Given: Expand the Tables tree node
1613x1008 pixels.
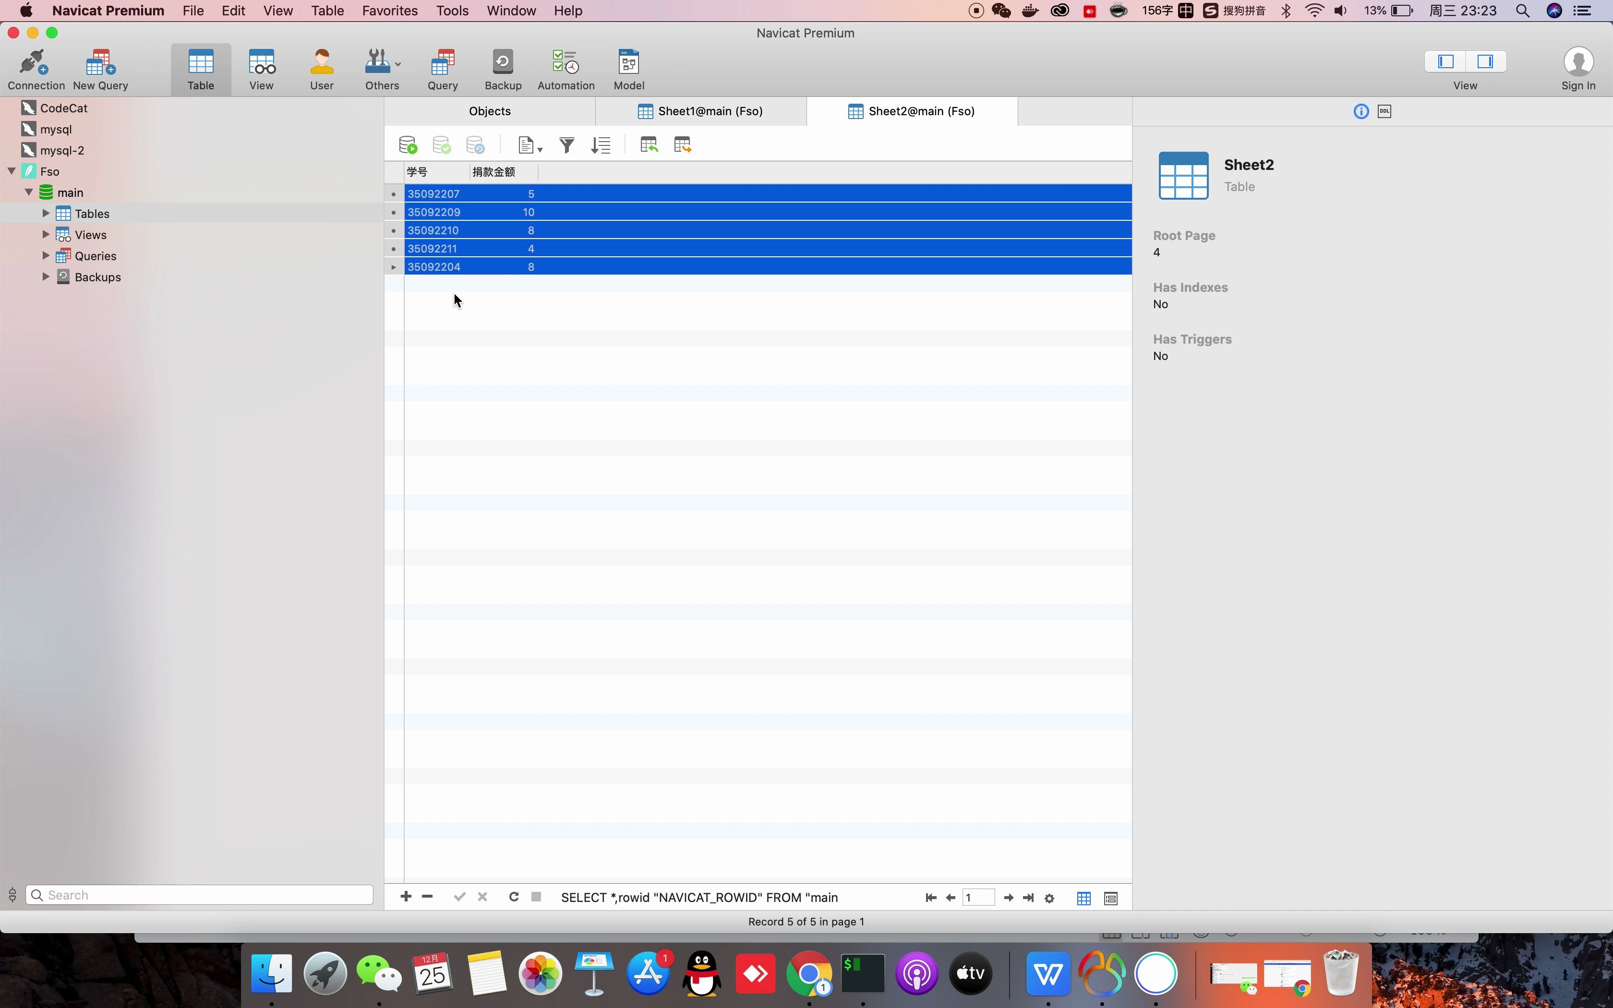Looking at the screenshot, I should pyautogui.click(x=45, y=213).
